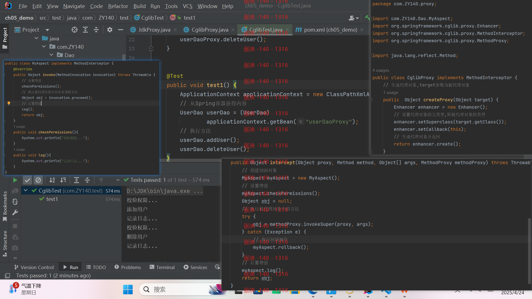This screenshot has width=532, height=299.
Task: Select the test1 result row
Action: 72,199
